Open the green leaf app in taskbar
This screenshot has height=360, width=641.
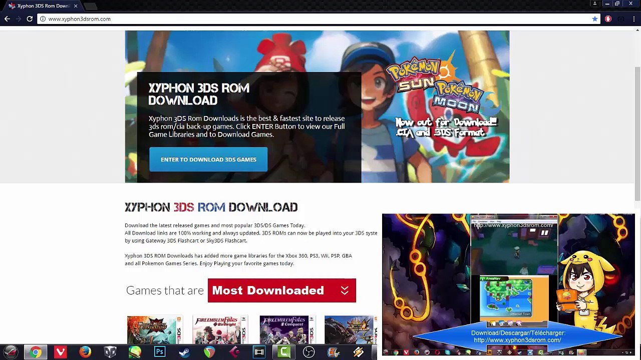[x=135, y=352]
